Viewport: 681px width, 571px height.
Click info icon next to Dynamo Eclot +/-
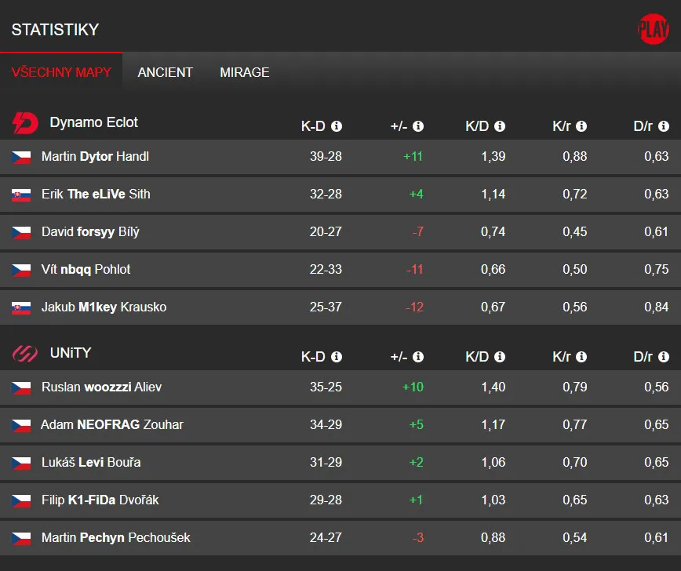(418, 126)
